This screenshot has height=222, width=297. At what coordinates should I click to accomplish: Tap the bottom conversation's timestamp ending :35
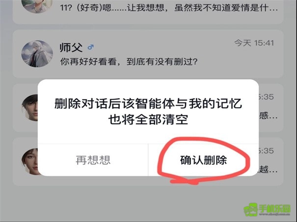click(x=266, y=151)
